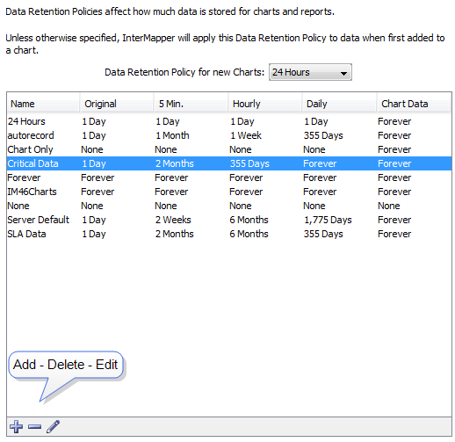Viewport: 455px width, 442px height.
Task: Click the Chart Data column header
Action: (413, 104)
